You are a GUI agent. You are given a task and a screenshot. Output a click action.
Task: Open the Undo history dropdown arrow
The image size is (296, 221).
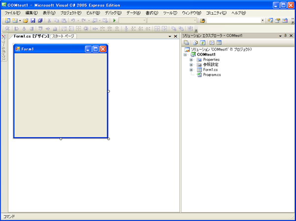(x=78, y=21)
